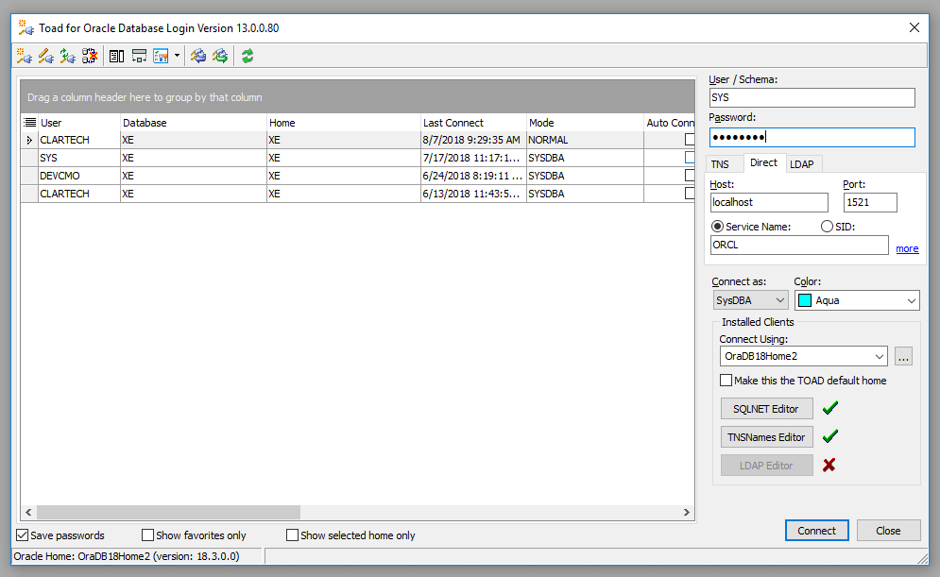
Task: Click the Toad icon in the title bar
Action: click(x=26, y=27)
